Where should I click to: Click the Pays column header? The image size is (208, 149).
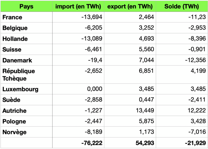26,6
